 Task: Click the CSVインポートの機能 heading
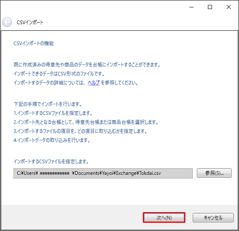coord(34,43)
